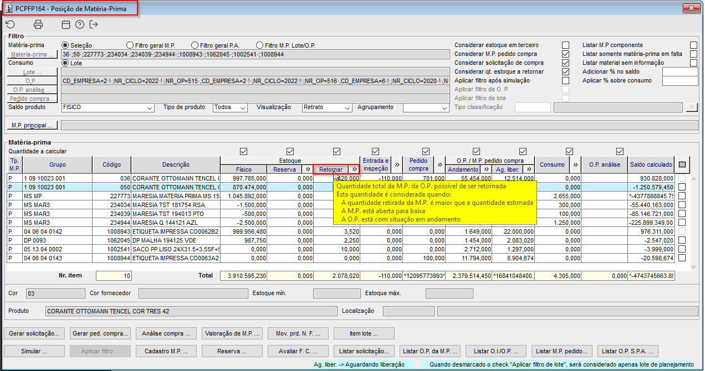Click the chevron next to Reserva column
The height and width of the screenshot is (371, 705).
[307, 169]
